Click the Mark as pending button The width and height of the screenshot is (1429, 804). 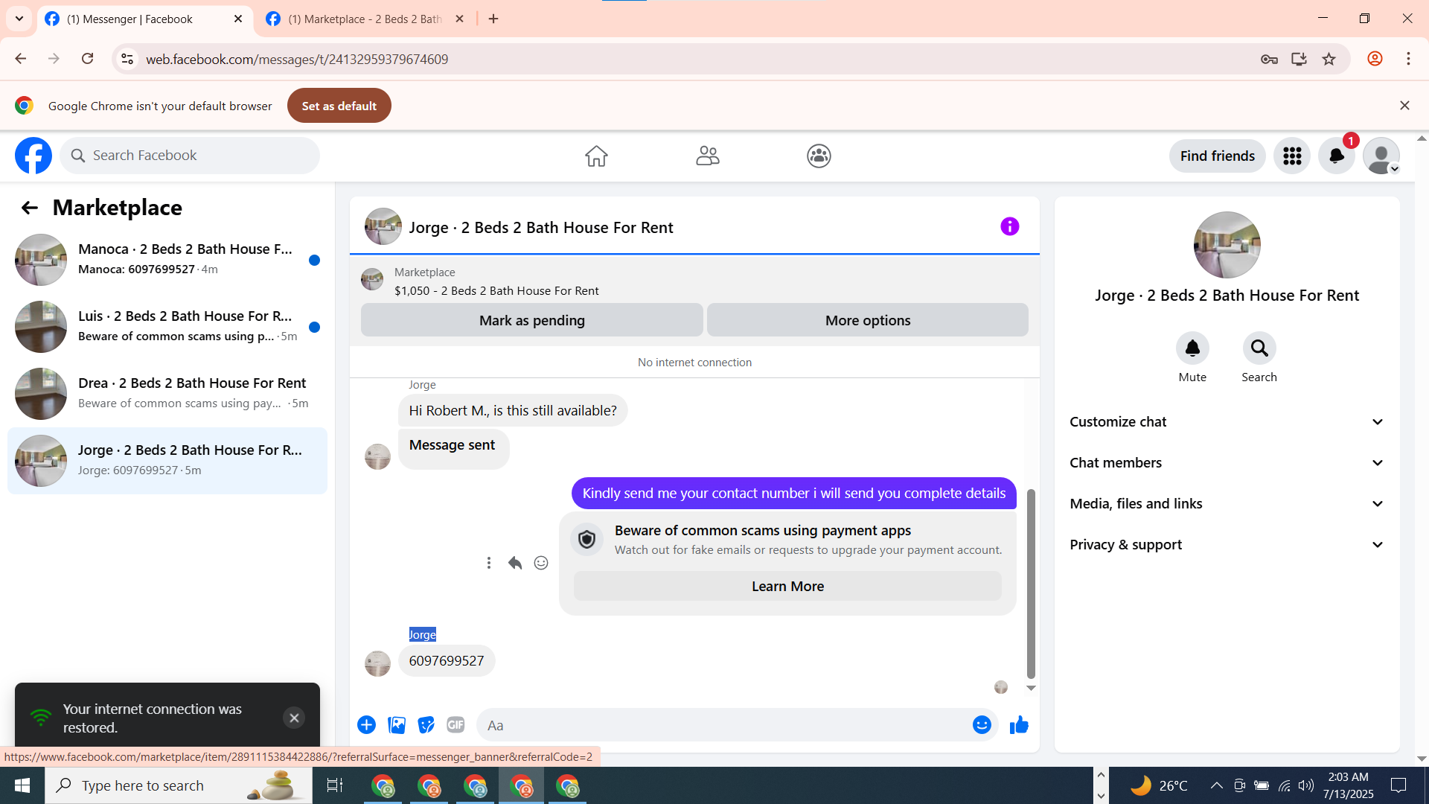tap(531, 320)
